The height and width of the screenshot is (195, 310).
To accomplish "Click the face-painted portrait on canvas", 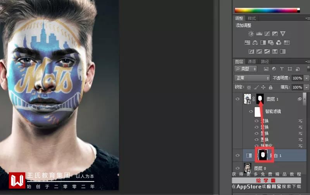I will 59,95.
